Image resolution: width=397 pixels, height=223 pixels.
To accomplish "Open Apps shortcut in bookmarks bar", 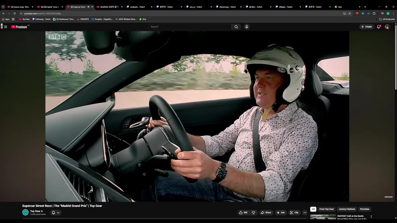I will click(x=6, y=19).
